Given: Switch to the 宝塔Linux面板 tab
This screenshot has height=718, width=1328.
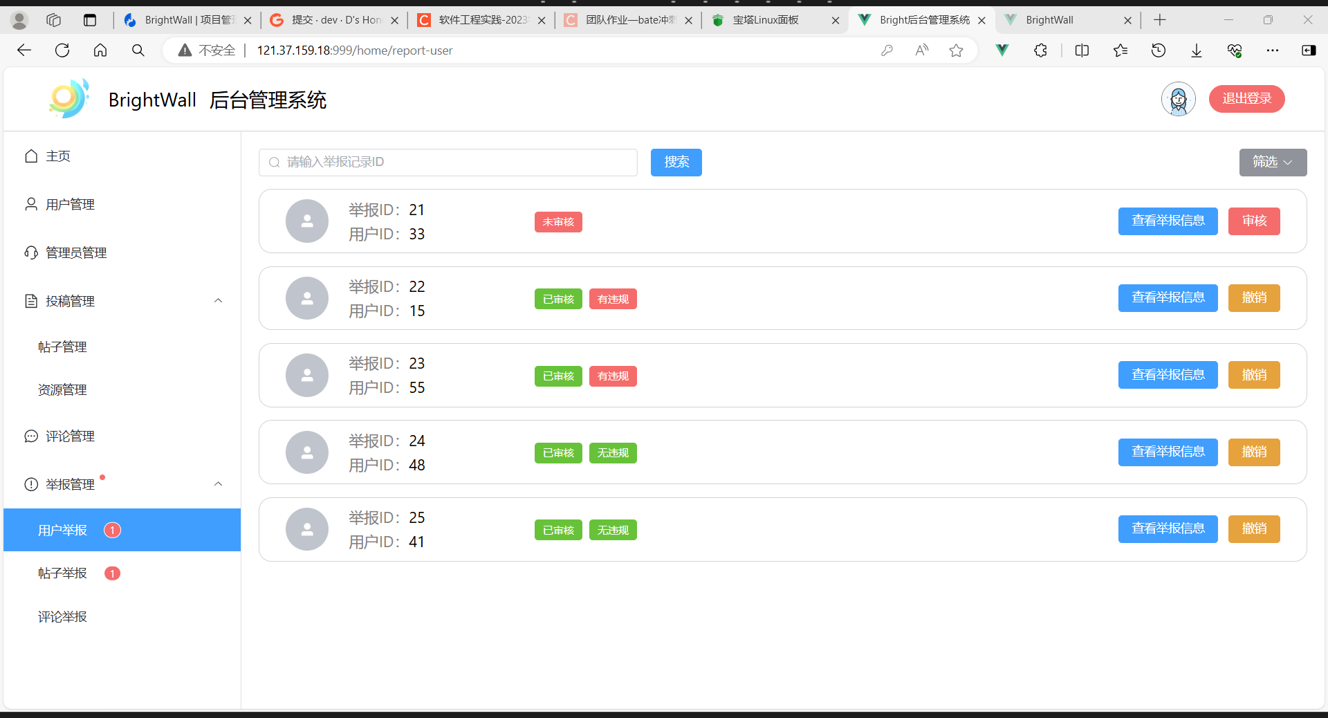Looking at the screenshot, I should point(775,20).
